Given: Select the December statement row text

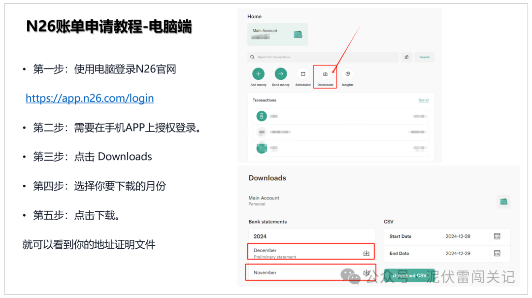Looking at the screenshot, I should click(265, 250).
